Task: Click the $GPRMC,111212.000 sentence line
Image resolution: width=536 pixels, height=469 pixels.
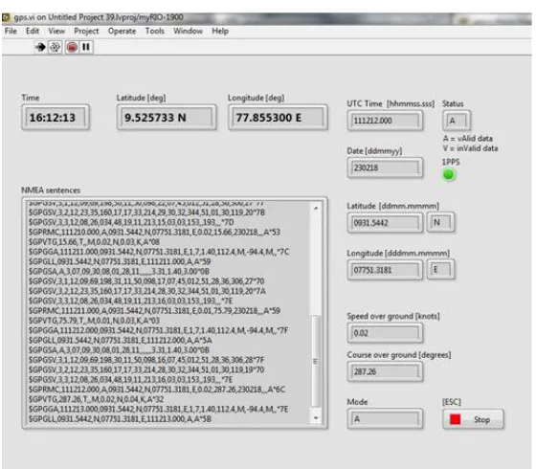Action: point(157,390)
